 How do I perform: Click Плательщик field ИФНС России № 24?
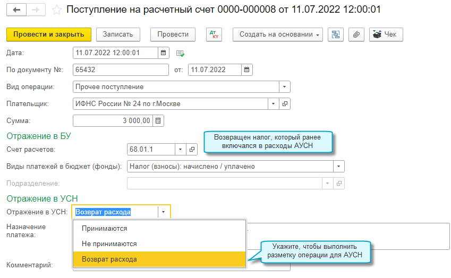click(x=171, y=103)
